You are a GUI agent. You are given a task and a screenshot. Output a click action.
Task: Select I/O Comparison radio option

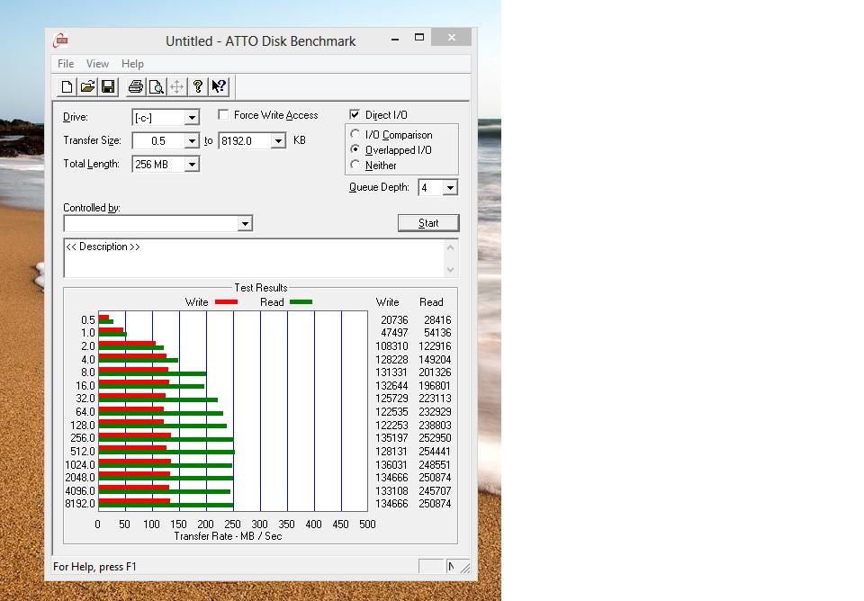(x=355, y=134)
